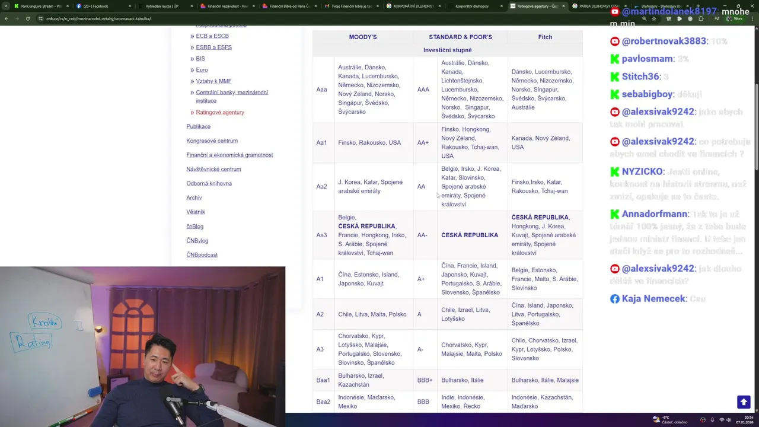759x427 pixels.
Task: Close the Facebook tab
Action: pos(130,6)
